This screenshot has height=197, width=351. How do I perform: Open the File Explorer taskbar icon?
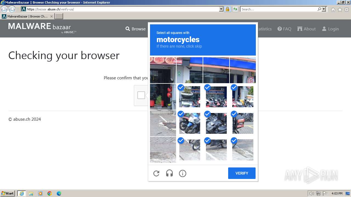tap(31, 193)
